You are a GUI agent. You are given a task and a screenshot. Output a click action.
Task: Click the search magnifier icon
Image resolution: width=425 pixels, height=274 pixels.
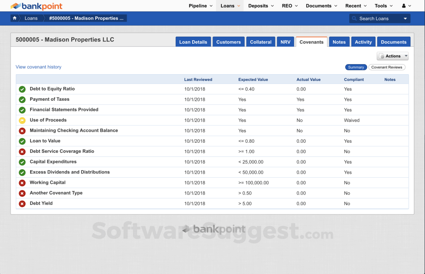[x=354, y=19]
